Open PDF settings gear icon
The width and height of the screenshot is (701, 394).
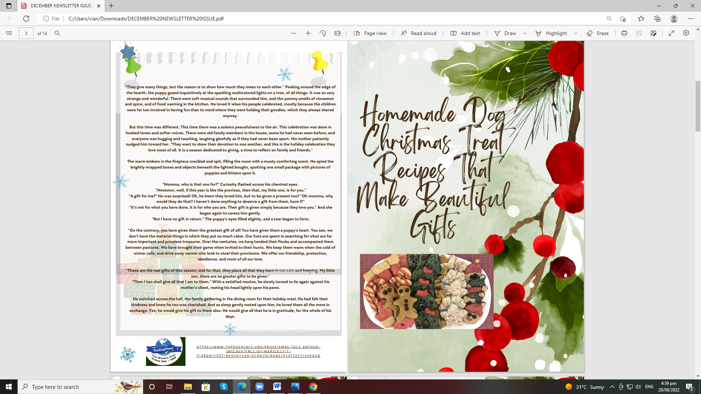(x=686, y=33)
